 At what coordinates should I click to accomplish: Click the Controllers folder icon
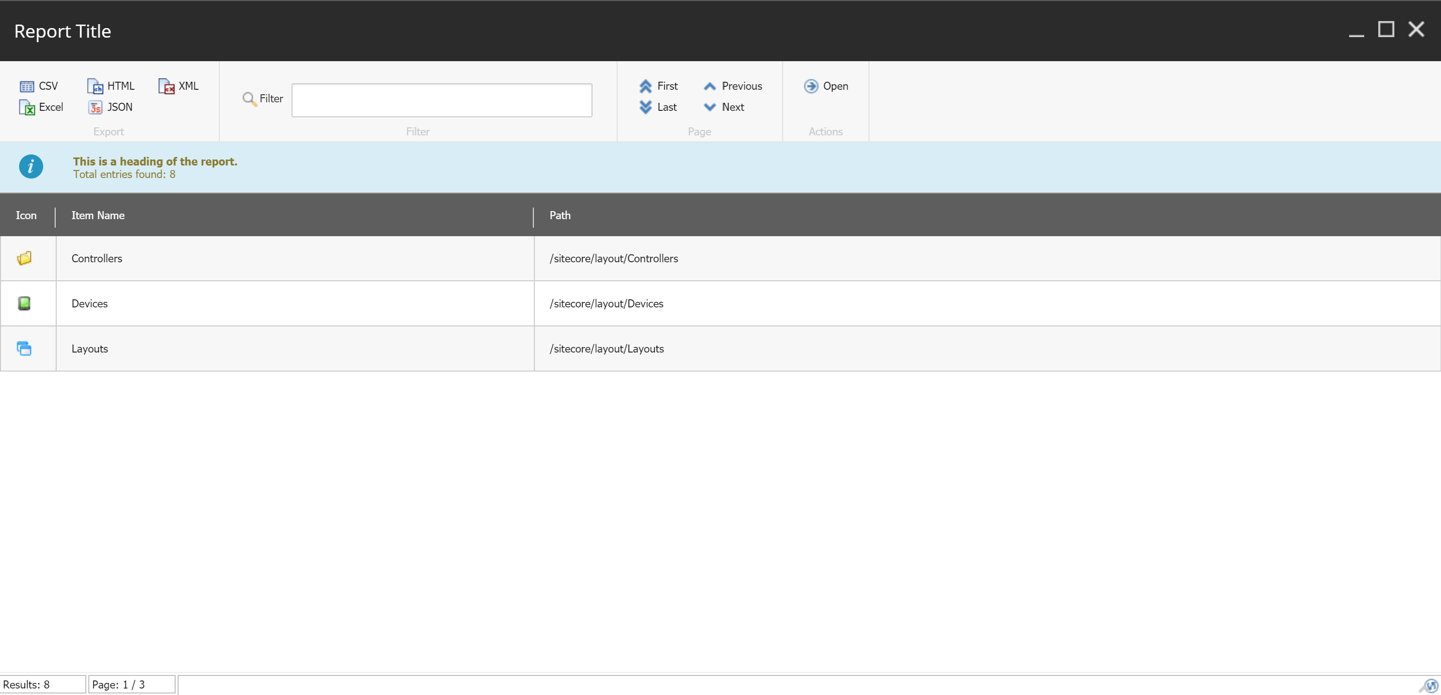pyautogui.click(x=24, y=258)
